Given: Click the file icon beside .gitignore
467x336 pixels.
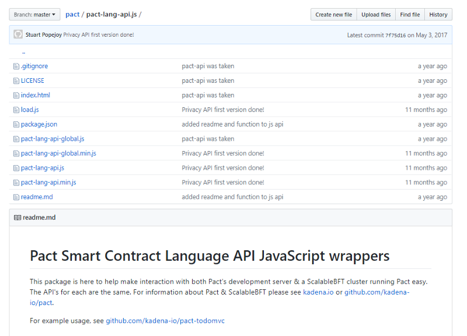Looking at the screenshot, I should 16,66.
